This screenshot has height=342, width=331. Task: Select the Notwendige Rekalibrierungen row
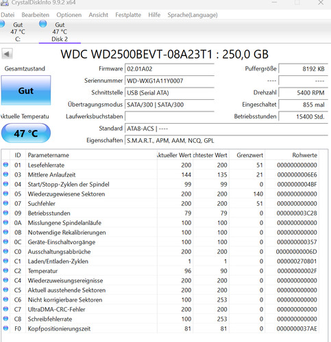[160, 233]
